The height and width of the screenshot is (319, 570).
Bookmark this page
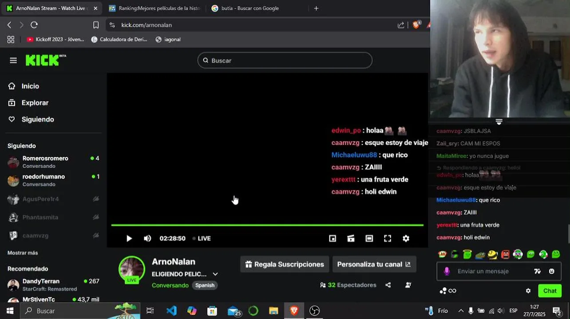click(96, 25)
